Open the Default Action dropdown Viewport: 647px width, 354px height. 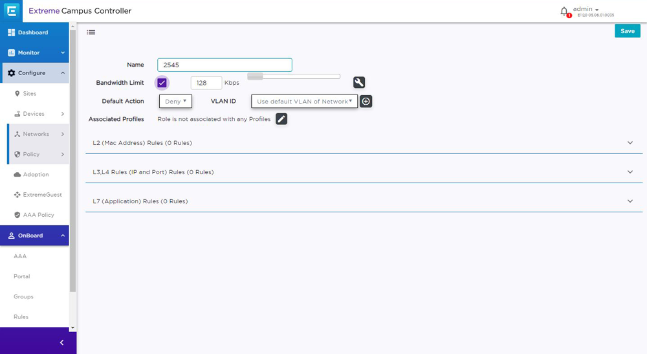point(175,102)
